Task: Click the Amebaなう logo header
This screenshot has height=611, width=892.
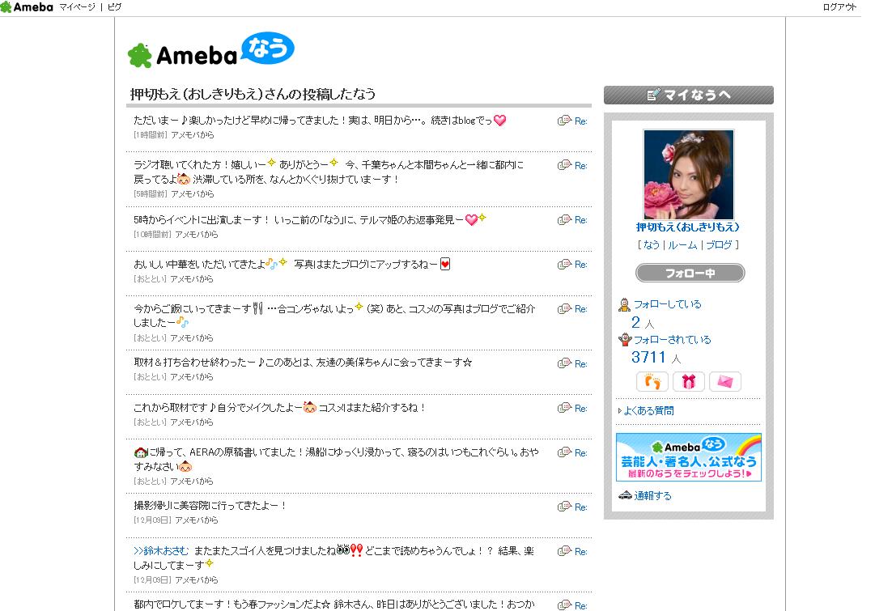Action: pos(210,51)
